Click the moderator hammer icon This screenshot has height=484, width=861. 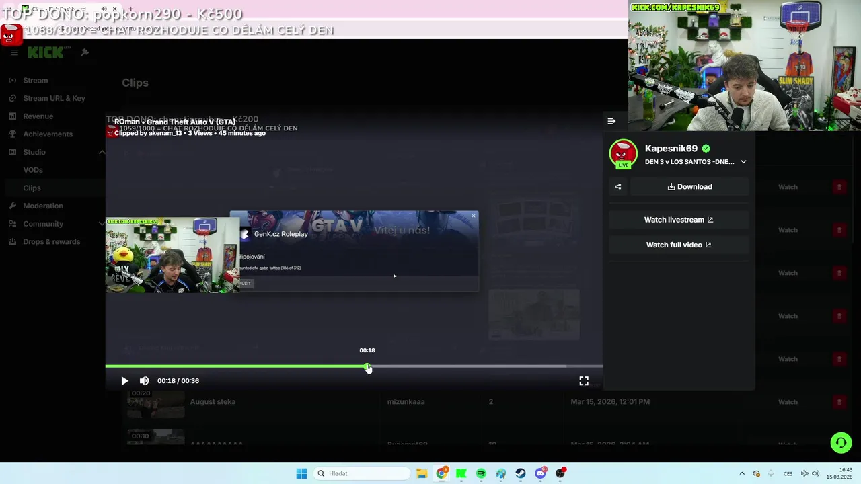point(85,52)
